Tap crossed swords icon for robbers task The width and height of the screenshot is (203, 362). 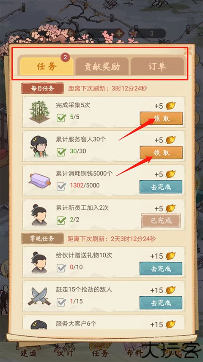39,296
